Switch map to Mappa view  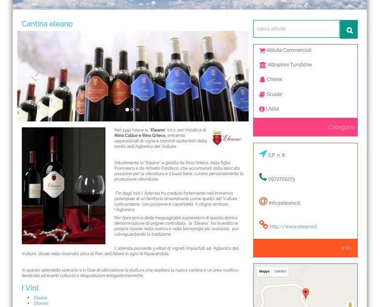[x=264, y=272]
